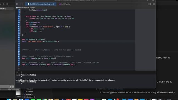The width and height of the screenshot is (178, 100).
Task: Expand Contacts UI in the background window
Action: 23,97
